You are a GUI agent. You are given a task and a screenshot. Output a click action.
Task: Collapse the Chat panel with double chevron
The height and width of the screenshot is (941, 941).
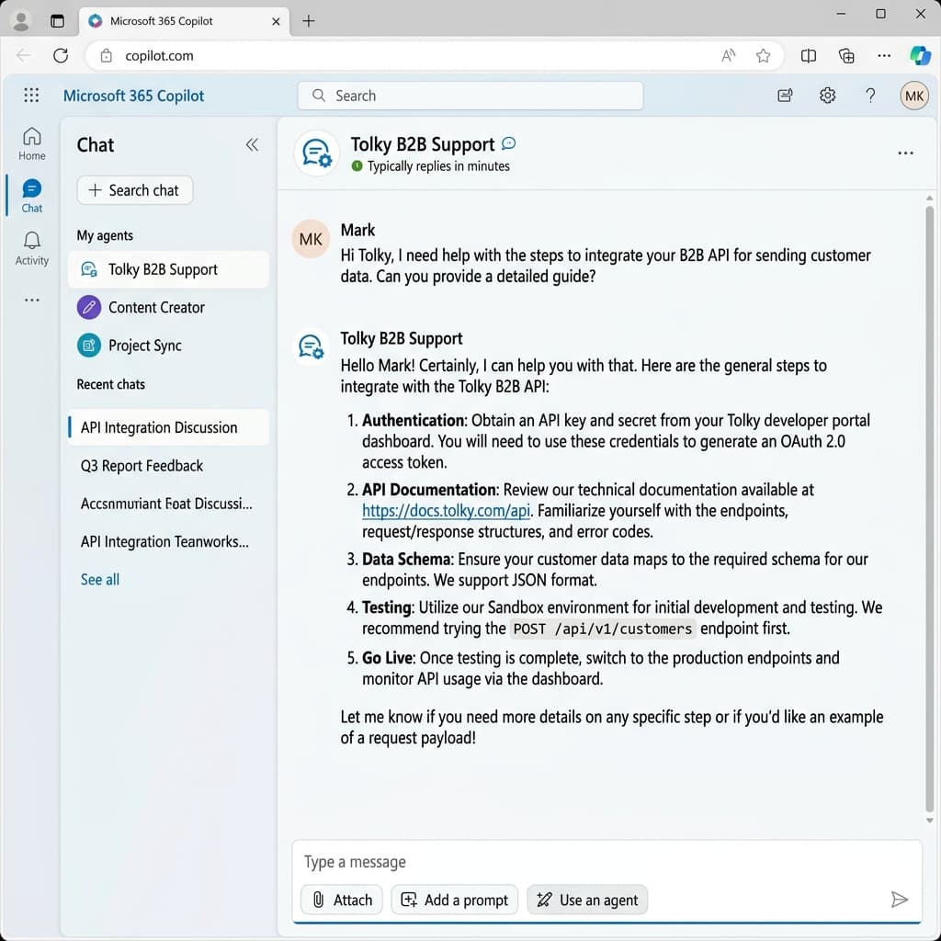click(x=252, y=144)
